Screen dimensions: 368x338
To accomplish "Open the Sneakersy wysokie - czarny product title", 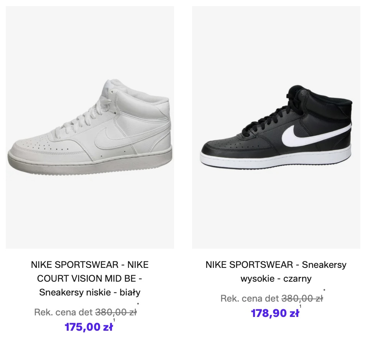I will coord(276,271).
